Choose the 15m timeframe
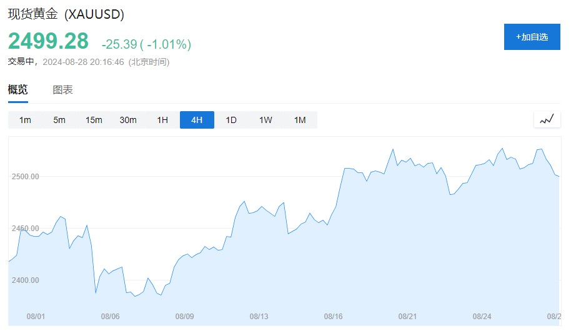The image size is (571, 331). (x=94, y=120)
